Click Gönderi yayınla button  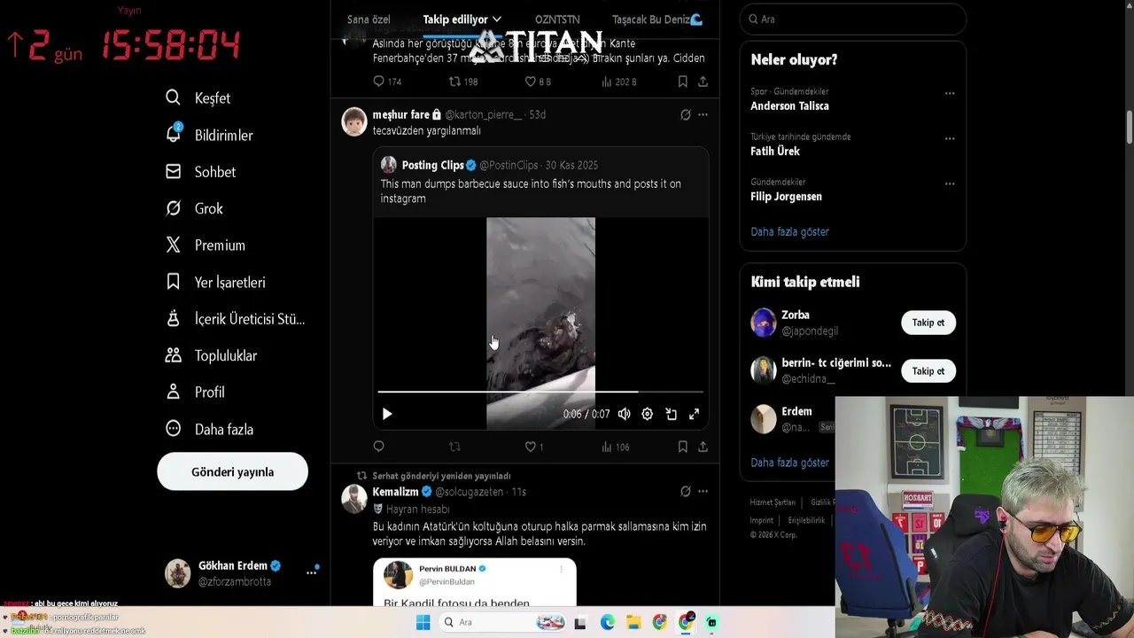pyautogui.click(x=232, y=471)
